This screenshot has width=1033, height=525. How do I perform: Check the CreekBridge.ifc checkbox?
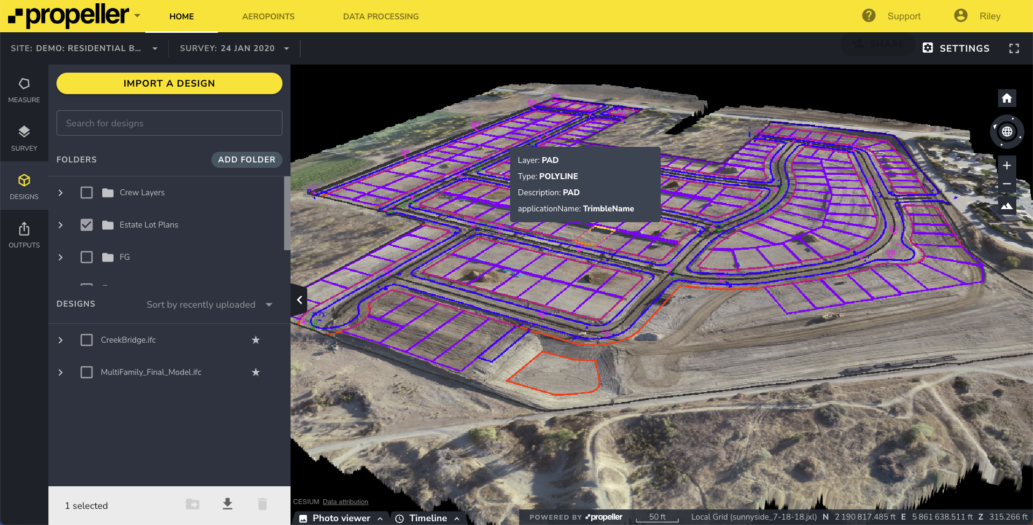point(86,340)
